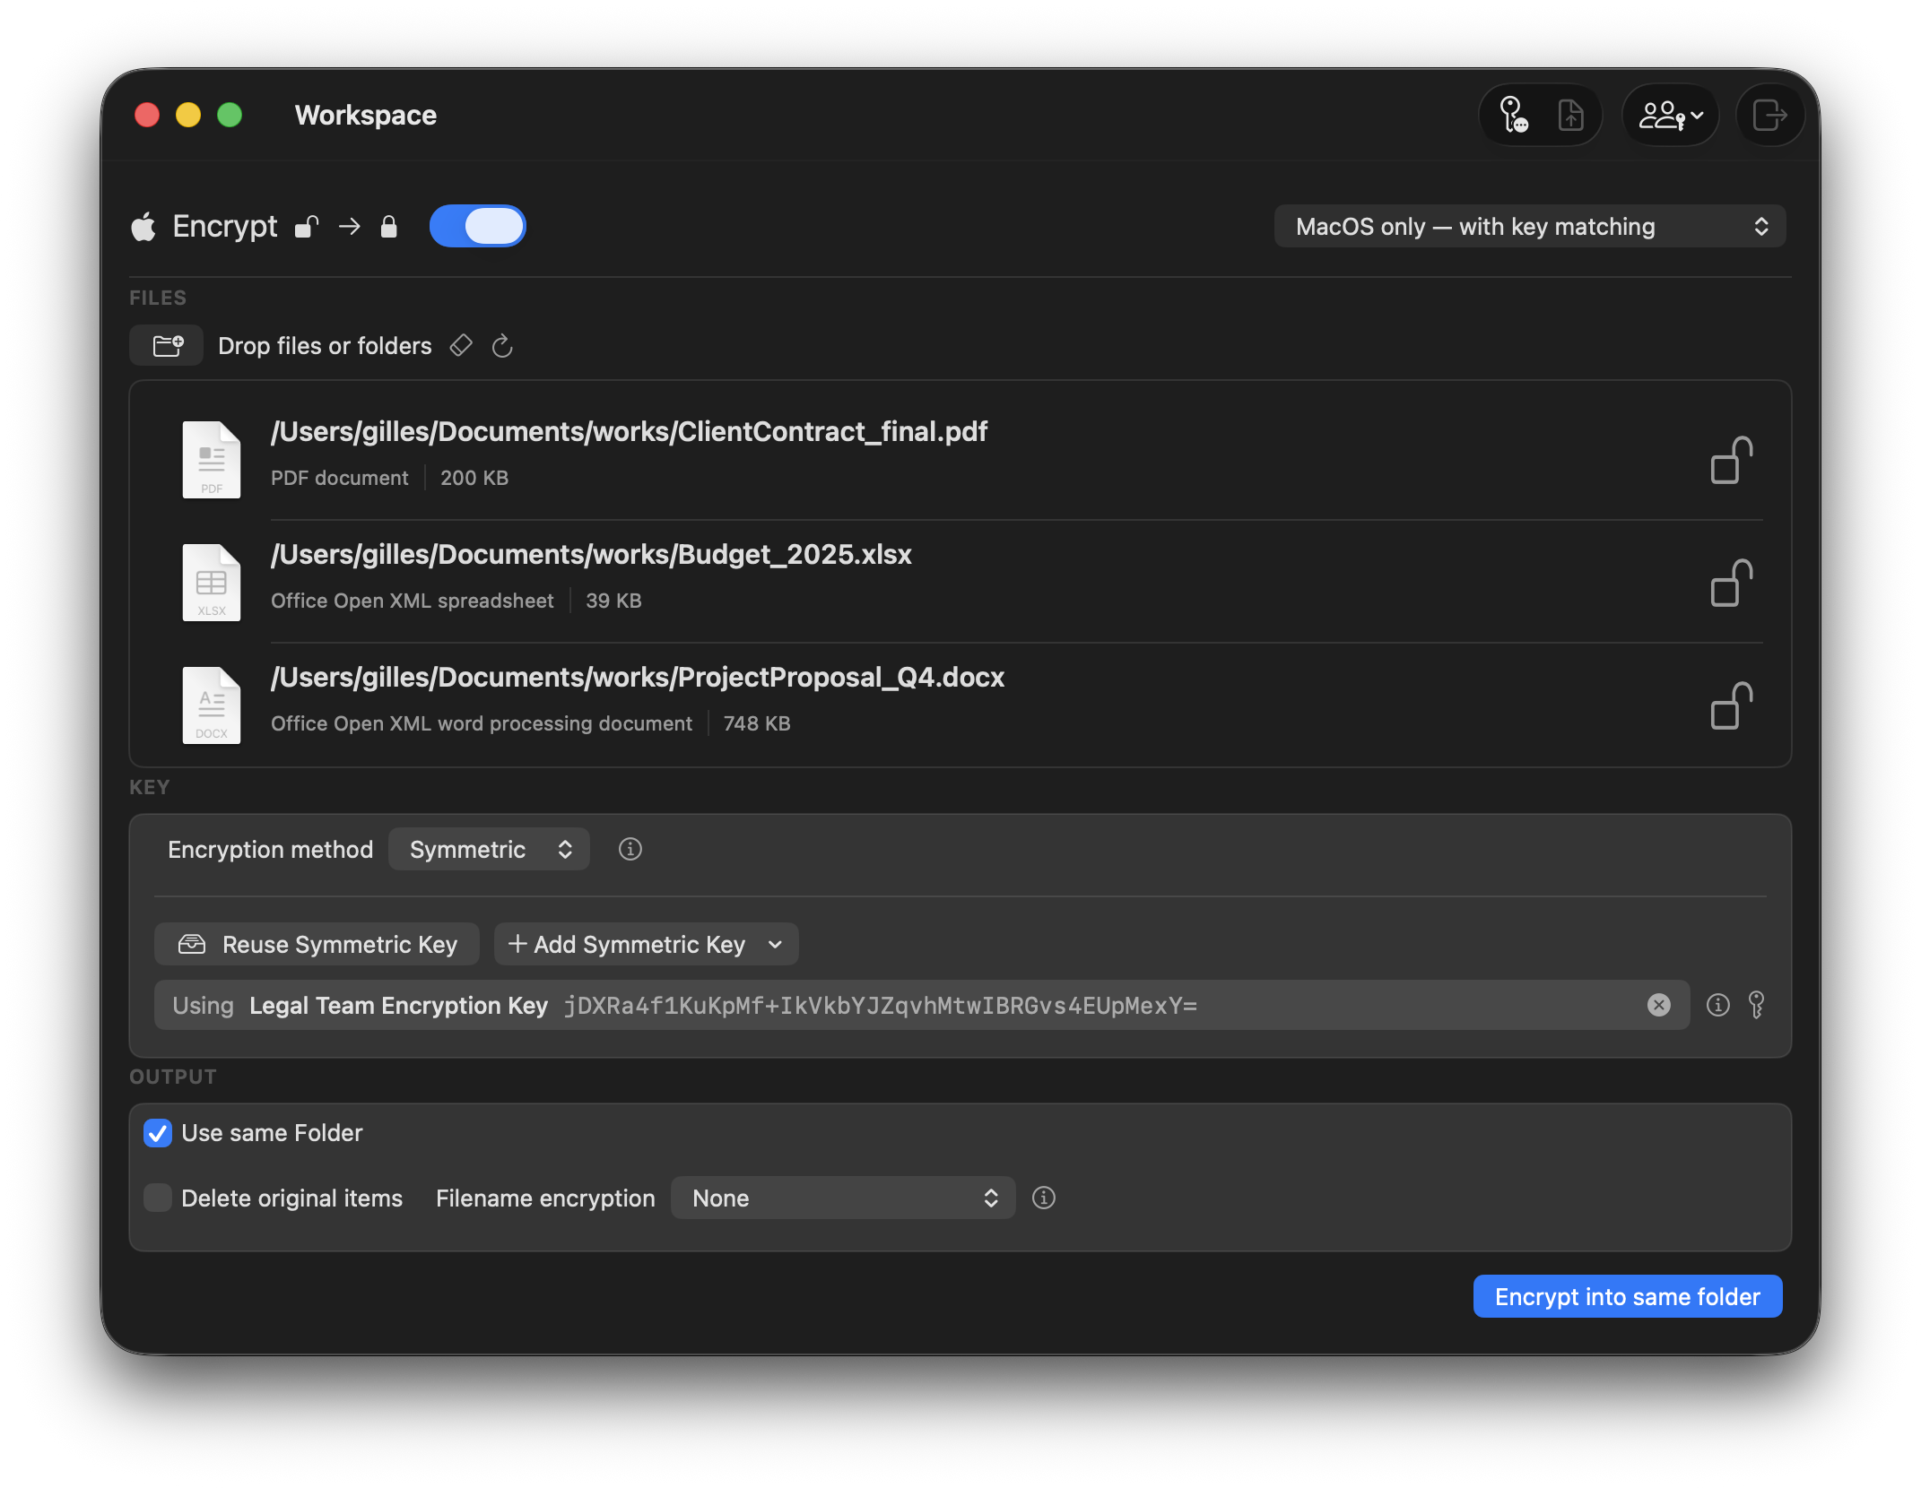This screenshot has height=1488, width=1921.
Task: Click the open padlock icon beside Encrypt
Action: pyautogui.click(x=307, y=227)
